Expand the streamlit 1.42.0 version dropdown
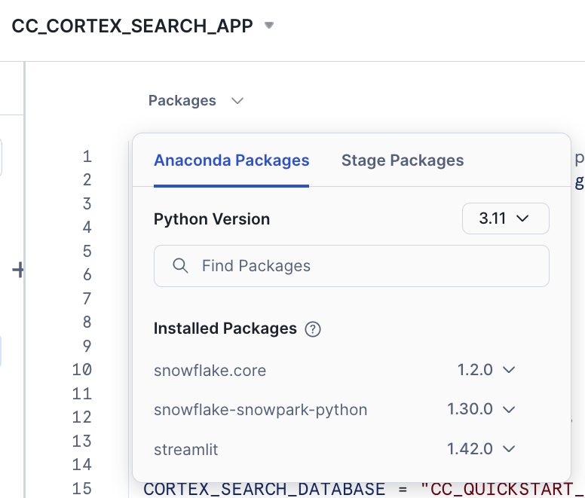The height and width of the screenshot is (498, 585). pos(480,449)
